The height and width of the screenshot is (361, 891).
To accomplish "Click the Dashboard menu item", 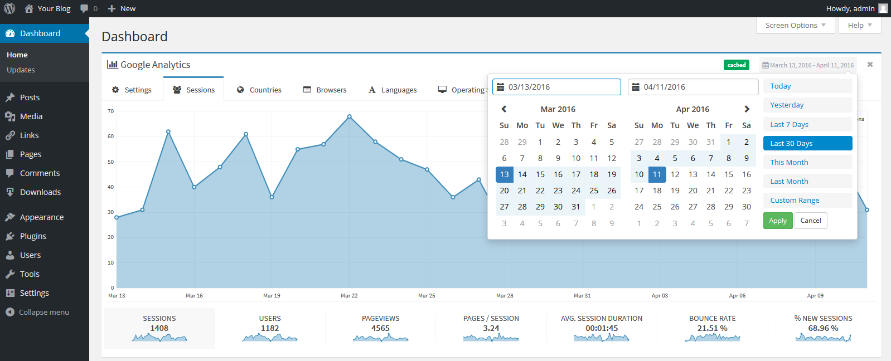I will [45, 33].
